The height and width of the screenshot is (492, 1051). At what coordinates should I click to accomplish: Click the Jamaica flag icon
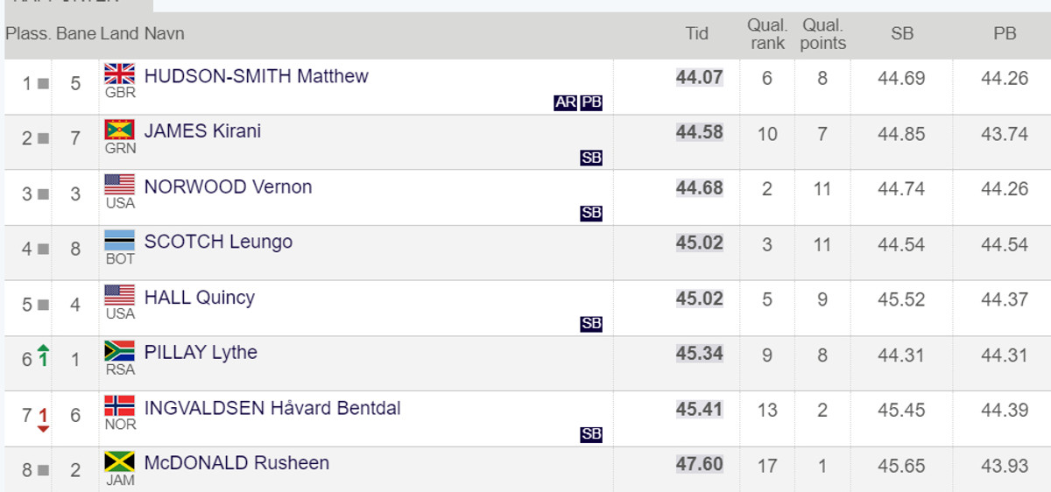119,461
